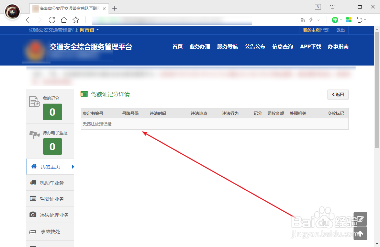This screenshot has width=380, height=247.
Task: Click the back-to-top arrow icon
Action: 360,233
